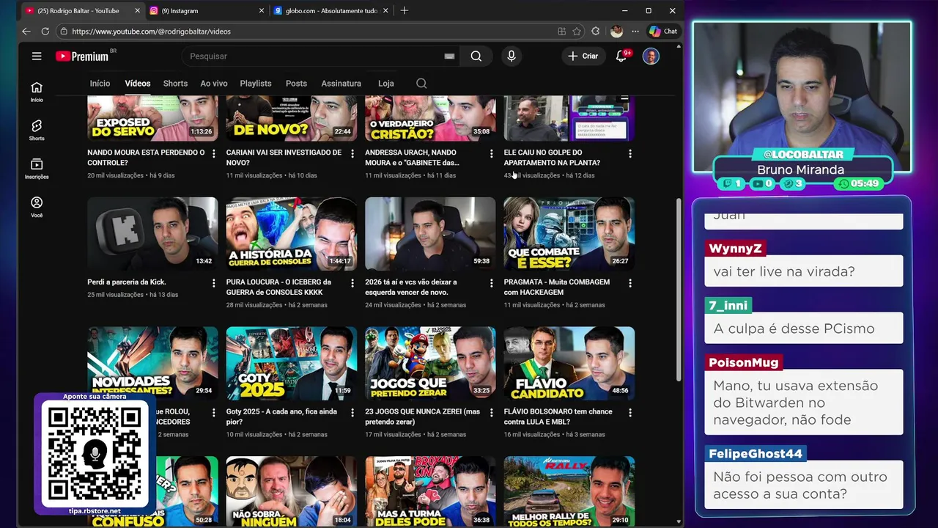The height and width of the screenshot is (528, 938).
Task: Open the YouTube hamburger guide menu
Action: (x=37, y=56)
